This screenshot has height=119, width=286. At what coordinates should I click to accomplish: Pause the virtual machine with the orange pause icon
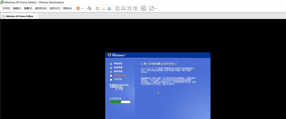point(78,8)
